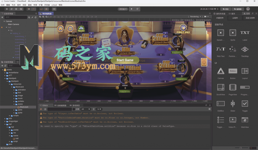The width and height of the screenshot is (258, 150).
Task: Select the Scale transform tool
Action: click(16, 9)
